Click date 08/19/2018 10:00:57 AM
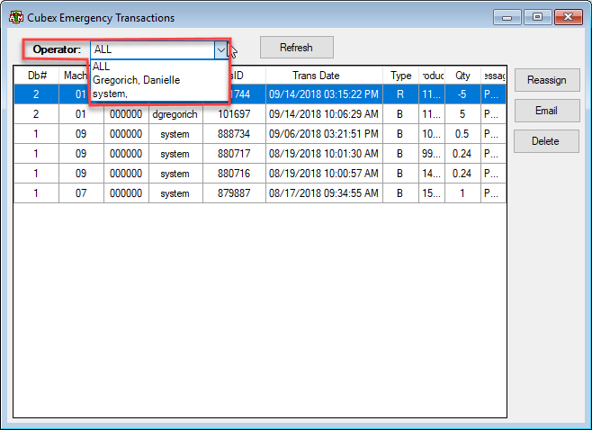The image size is (592, 430). 324,174
